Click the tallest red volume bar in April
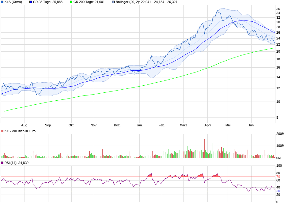The height and width of the screenshot is (205, 288). coord(204,148)
